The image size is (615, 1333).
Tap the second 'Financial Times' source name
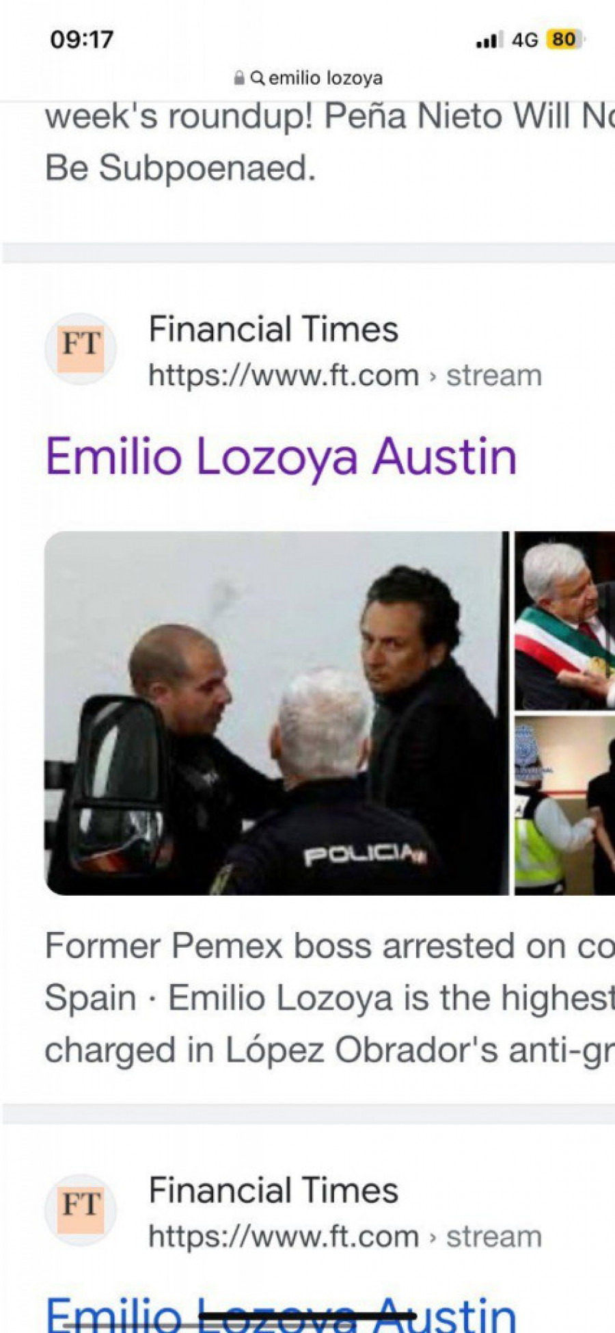(x=273, y=1190)
